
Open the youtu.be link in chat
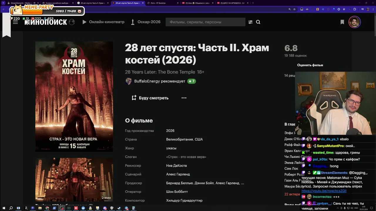(324, 191)
